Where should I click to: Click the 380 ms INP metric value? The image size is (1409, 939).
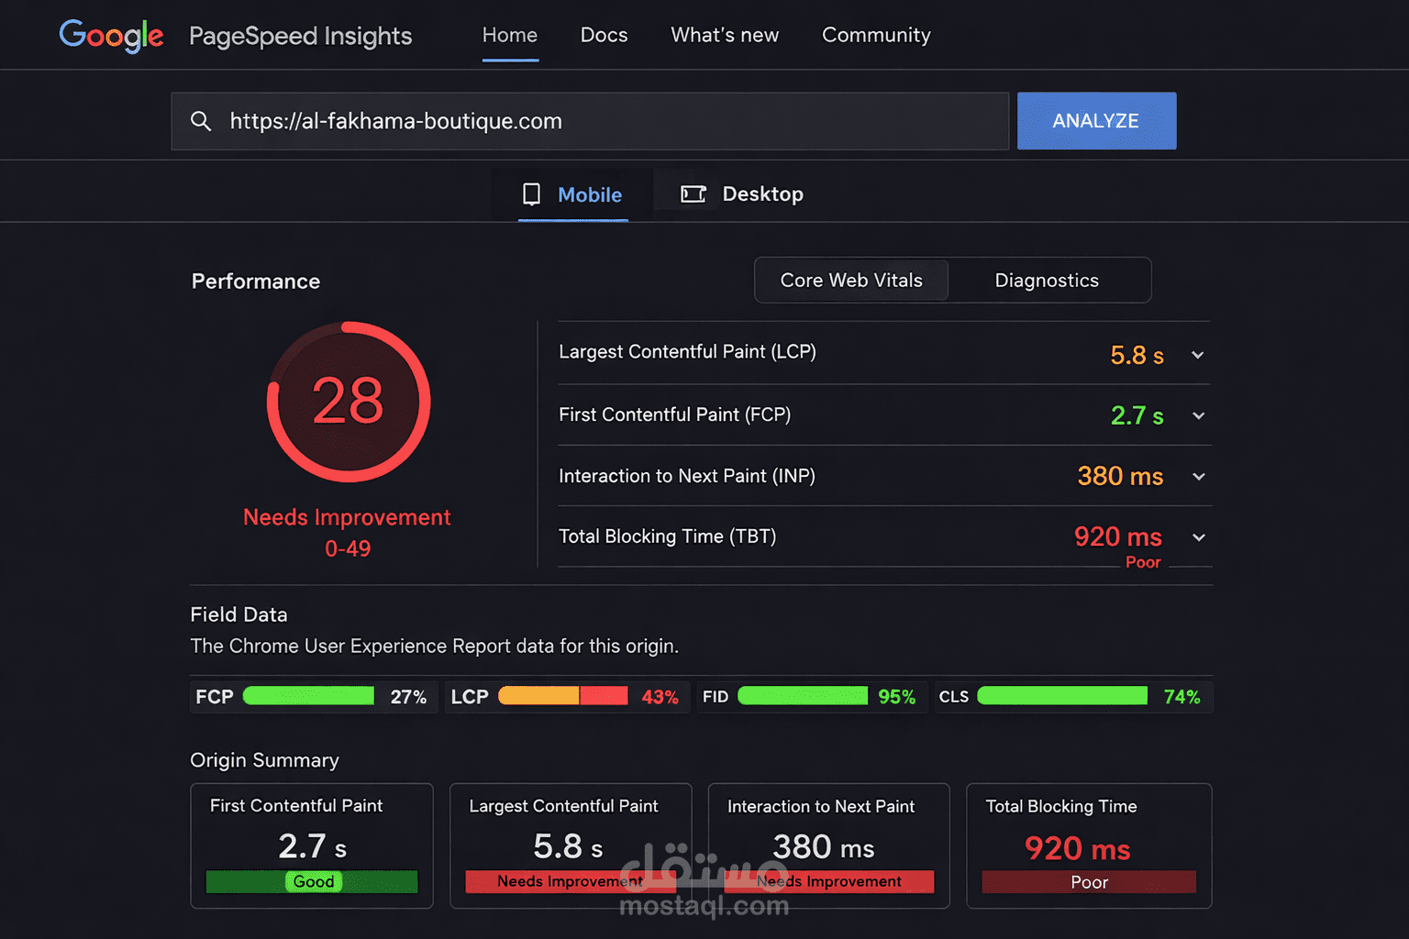[1120, 476]
